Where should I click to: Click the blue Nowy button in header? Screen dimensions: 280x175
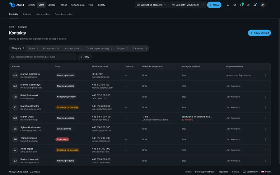click(214, 5)
